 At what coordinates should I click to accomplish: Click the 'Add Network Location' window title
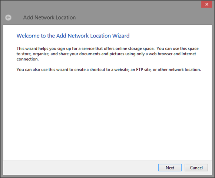49,17
